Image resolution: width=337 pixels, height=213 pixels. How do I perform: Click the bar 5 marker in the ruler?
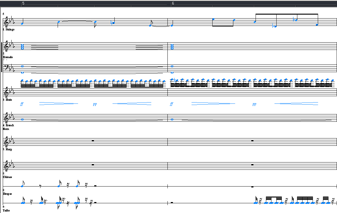click(x=23, y=3)
